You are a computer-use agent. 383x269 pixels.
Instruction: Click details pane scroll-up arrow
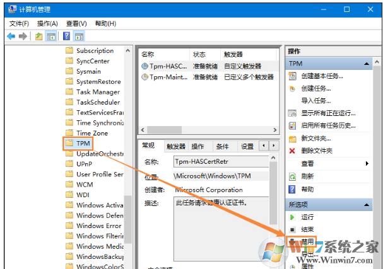[x=273, y=157]
